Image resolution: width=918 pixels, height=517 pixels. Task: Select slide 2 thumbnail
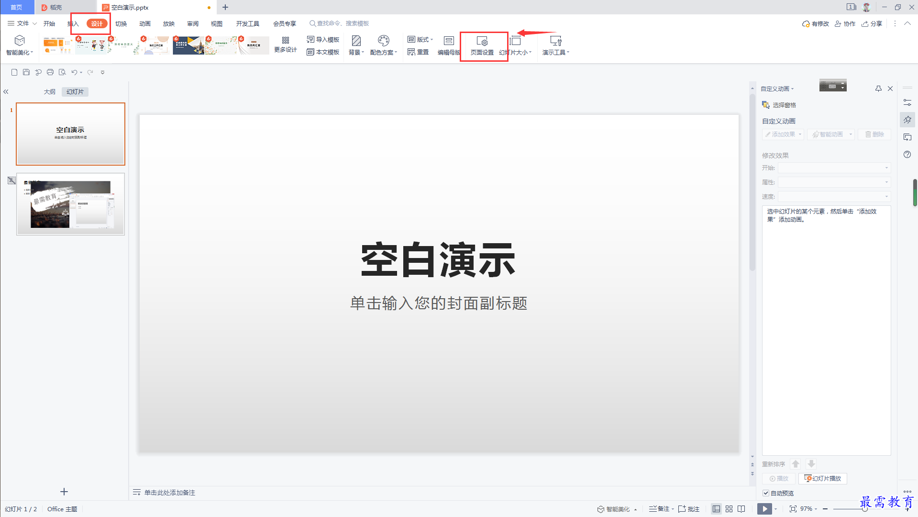pos(71,204)
